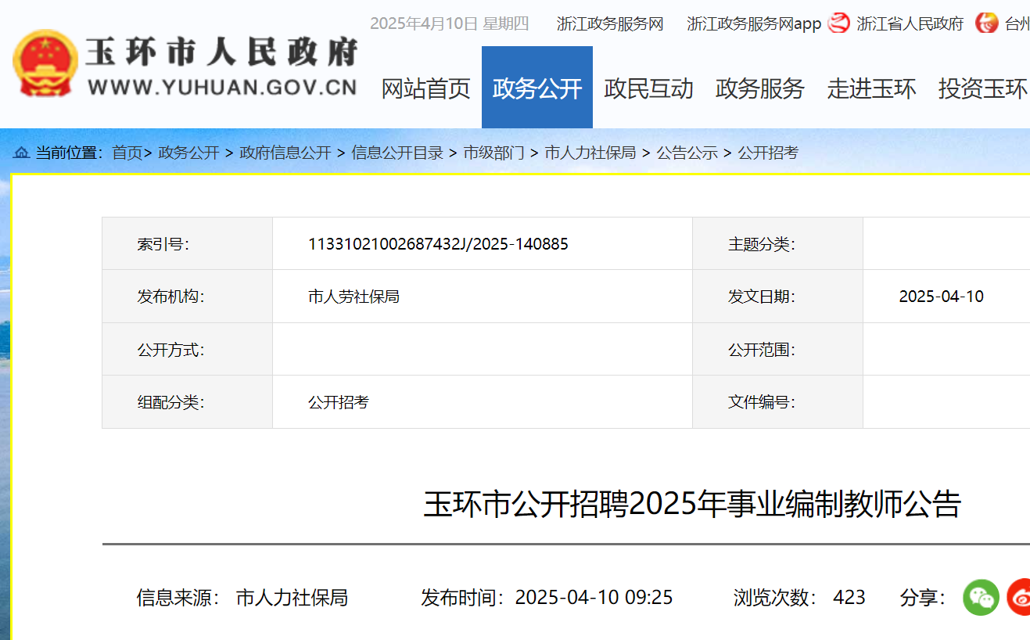
Task: Click home icon beside 当前位置
Action: point(21,153)
